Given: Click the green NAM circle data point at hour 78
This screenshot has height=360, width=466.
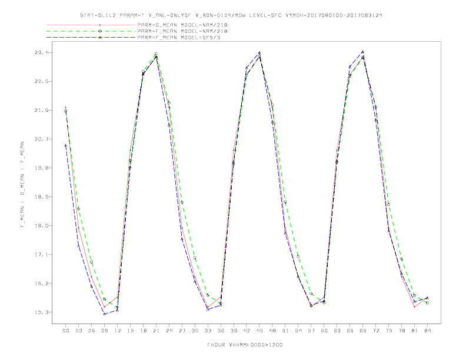Looking at the screenshot, I should [x=401, y=259].
